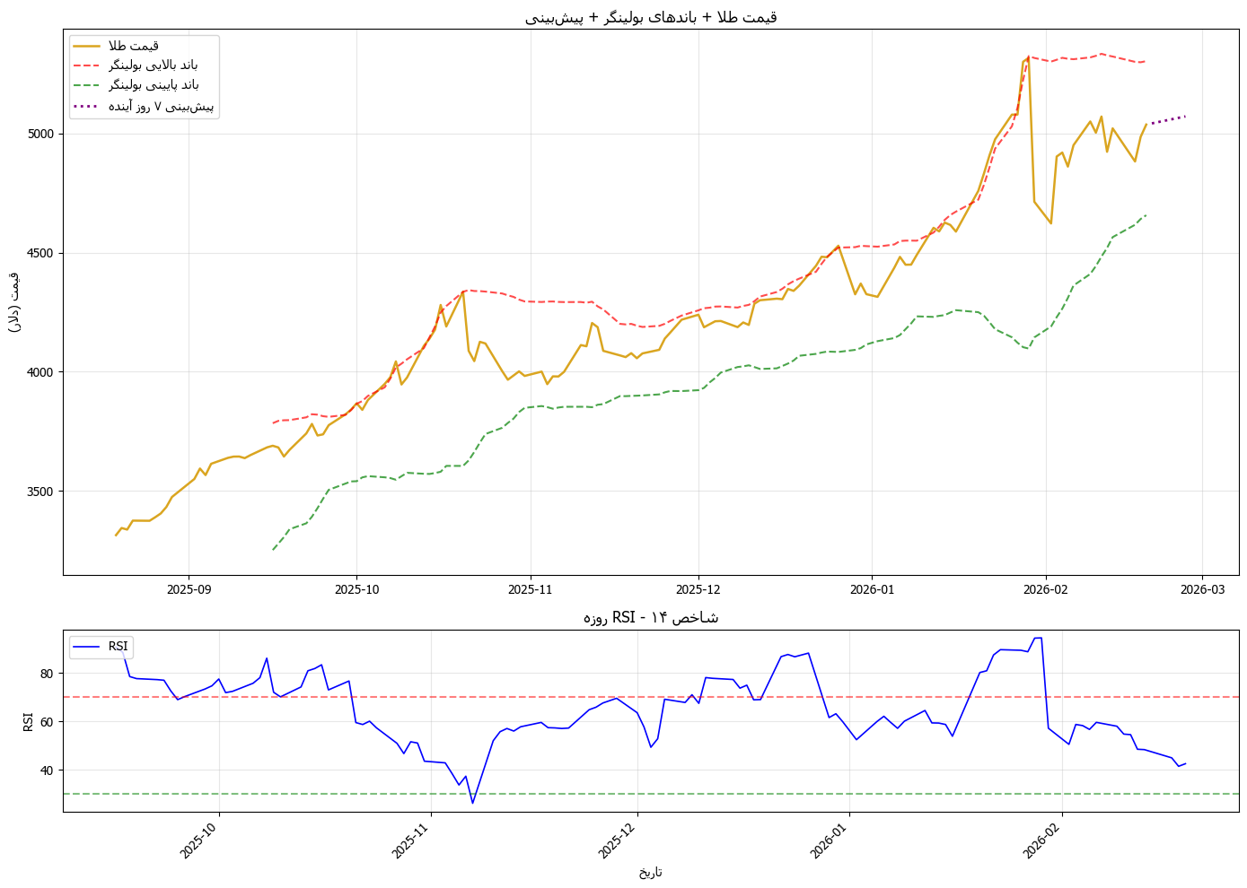
Task: Click the 2026-01 label on price chart
Action: tap(872, 589)
